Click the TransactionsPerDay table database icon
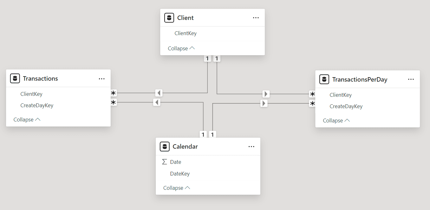Screen dimensions: 430x210 pos(324,79)
